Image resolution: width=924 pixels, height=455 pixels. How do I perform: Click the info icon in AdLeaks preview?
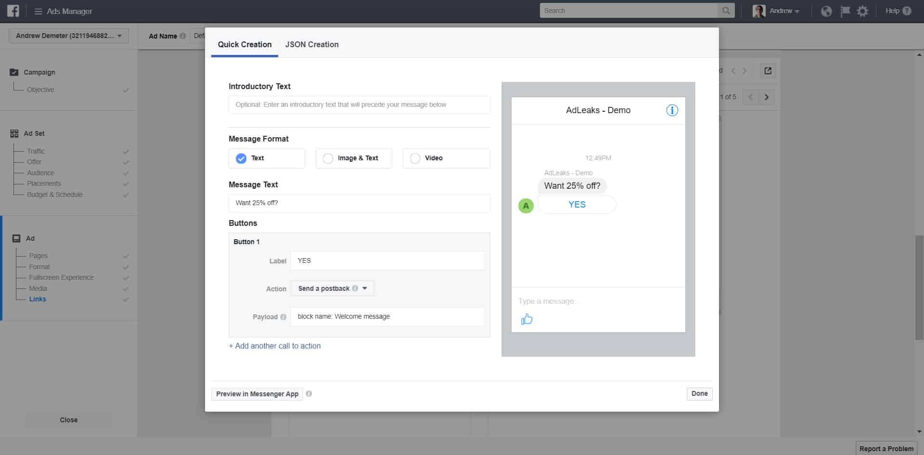pos(672,110)
